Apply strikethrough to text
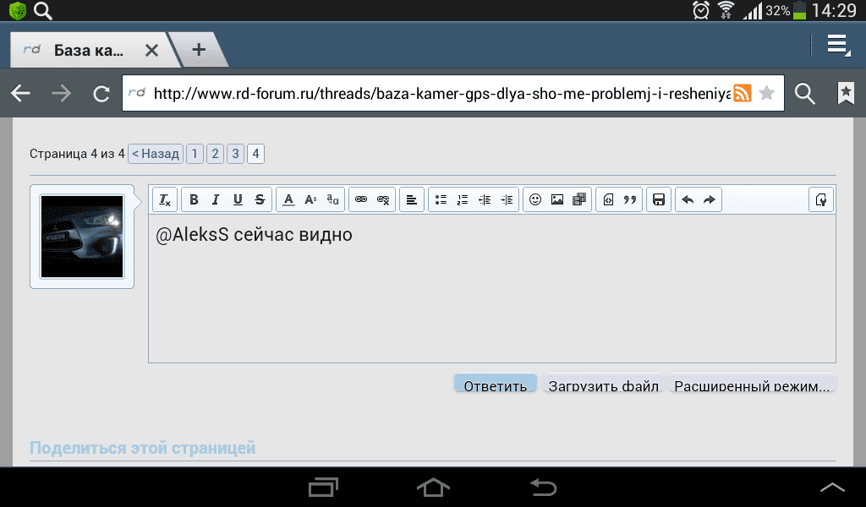This screenshot has height=507, width=866. pos(260,200)
